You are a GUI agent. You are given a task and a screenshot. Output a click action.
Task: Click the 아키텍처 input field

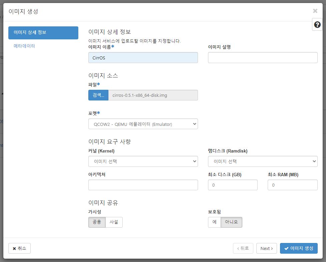pos(143,185)
